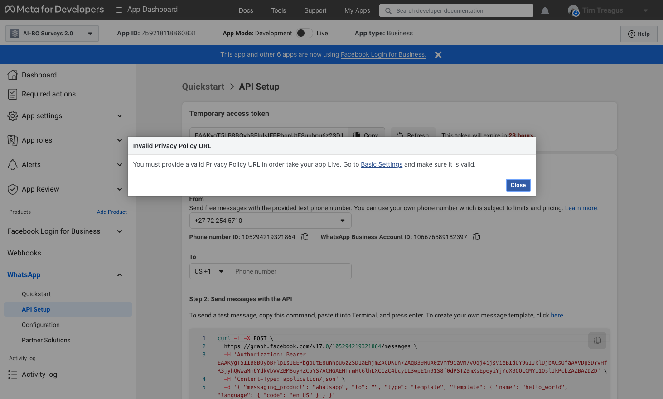Dismiss the blue Facebook Login banner
The width and height of the screenshot is (663, 399).
click(x=438, y=55)
